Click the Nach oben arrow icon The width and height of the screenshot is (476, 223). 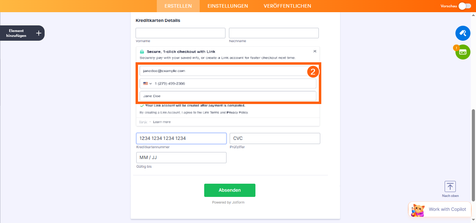point(450,186)
